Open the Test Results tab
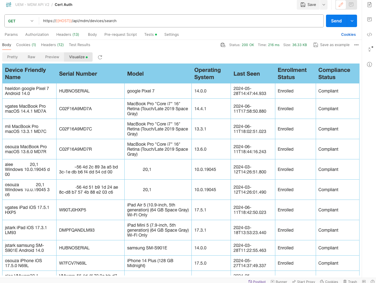The width and height of the screenshot is (376, 283). point(80,45)
